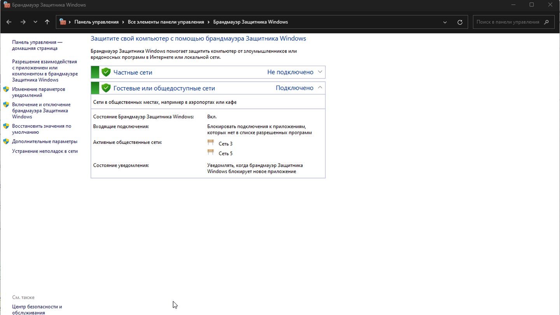Click green shield icon of 'Частные сети'
This screenshot has height=315, width=560.
(106, 72)
